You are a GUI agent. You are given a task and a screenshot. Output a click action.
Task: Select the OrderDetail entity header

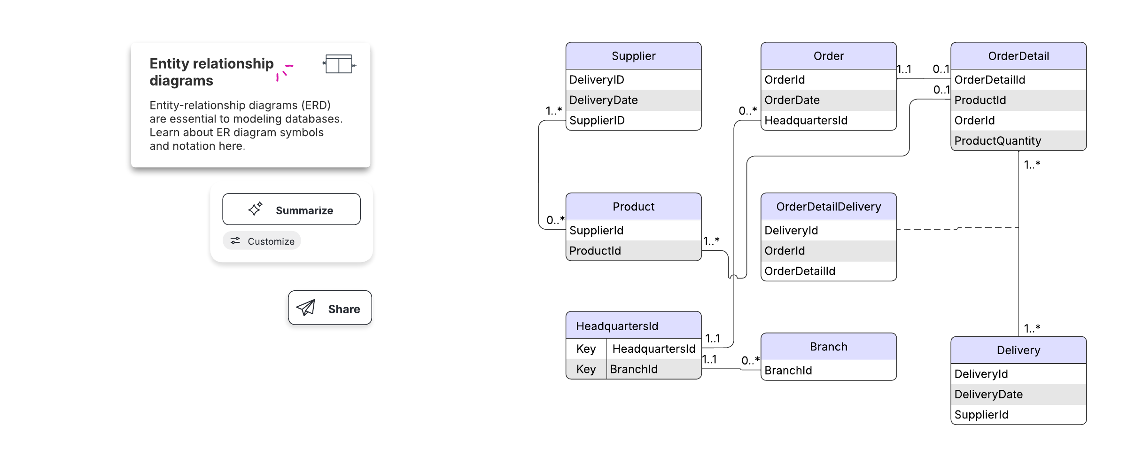tap(1018, 56)
